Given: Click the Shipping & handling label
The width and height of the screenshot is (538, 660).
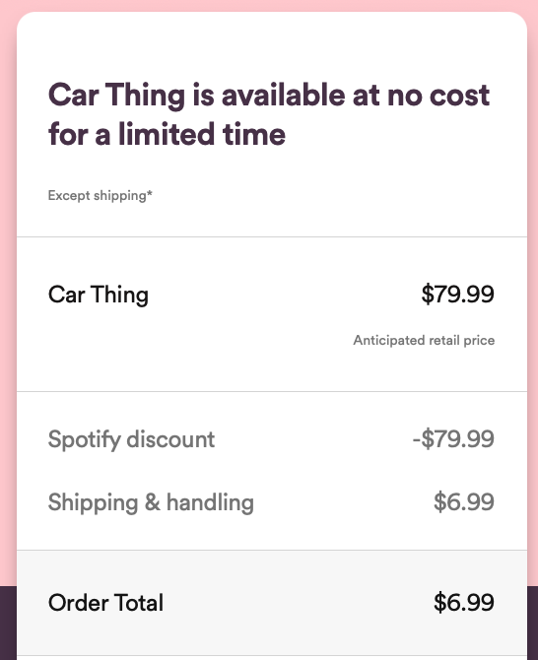Looking at the screenshot, I should coord(151,502).
